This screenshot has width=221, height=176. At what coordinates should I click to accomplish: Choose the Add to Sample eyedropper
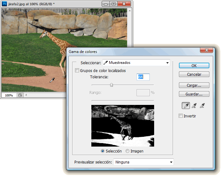(194, 106)
